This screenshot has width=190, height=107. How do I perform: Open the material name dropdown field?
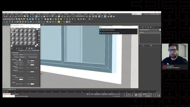pyautogui.click(x=25, y=51)
